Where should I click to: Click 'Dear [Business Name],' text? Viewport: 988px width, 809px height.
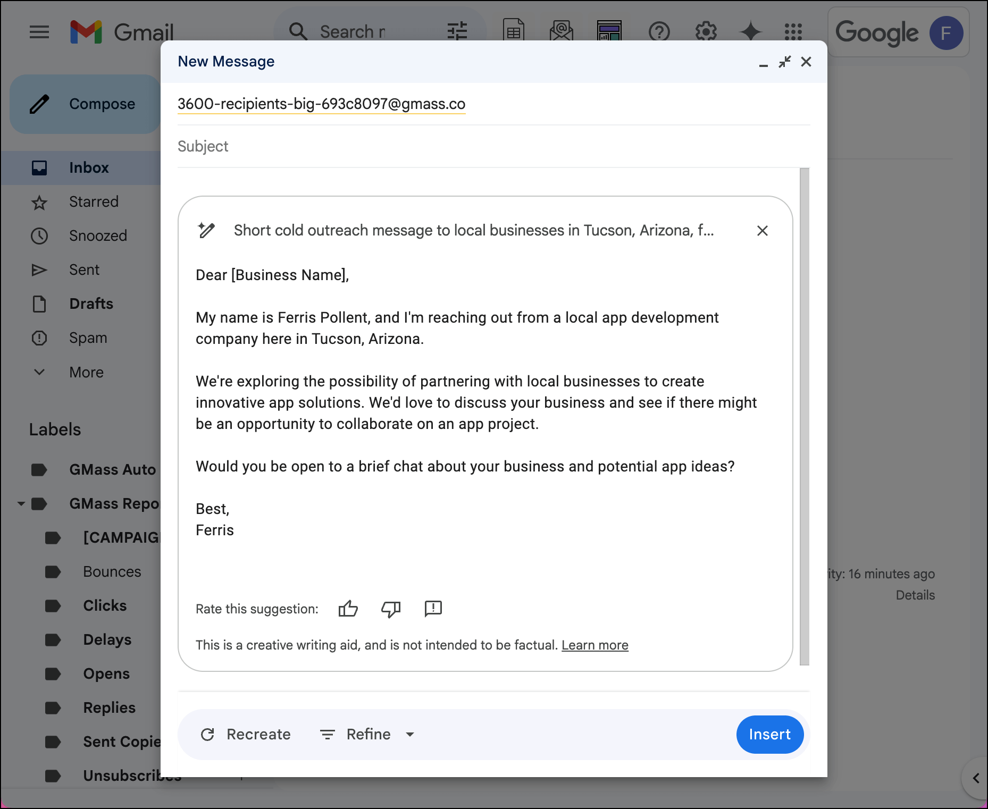pos(272,275)
